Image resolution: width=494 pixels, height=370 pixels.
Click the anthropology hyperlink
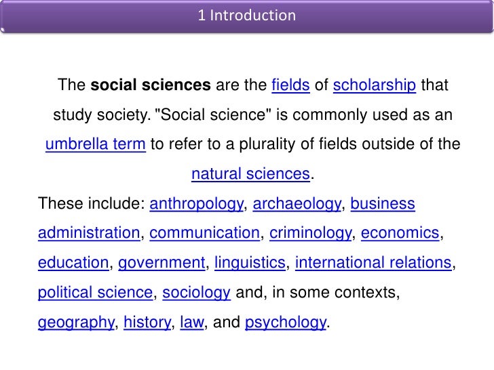196,204
